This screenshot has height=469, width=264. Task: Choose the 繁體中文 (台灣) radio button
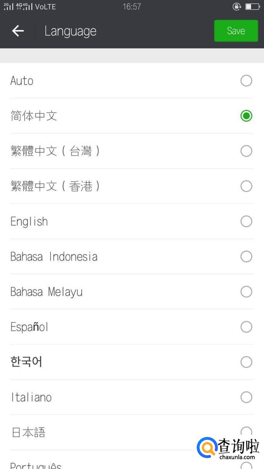coord(246,151)
